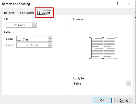Expand the pattern Style dropdown arrow
This screenshot has height=104, width=136.
tap(50, 39)
